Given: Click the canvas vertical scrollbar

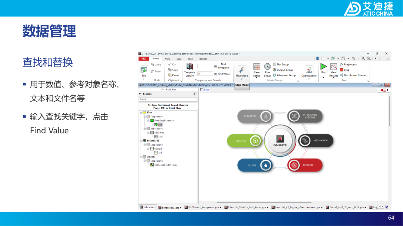Looking at the screenshot, I should (389, 112).
